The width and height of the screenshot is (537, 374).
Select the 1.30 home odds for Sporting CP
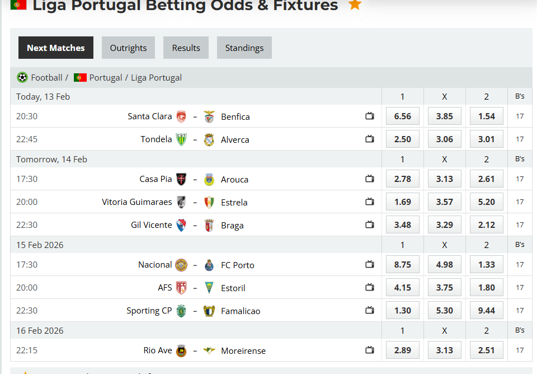click(x=402, y=310)
